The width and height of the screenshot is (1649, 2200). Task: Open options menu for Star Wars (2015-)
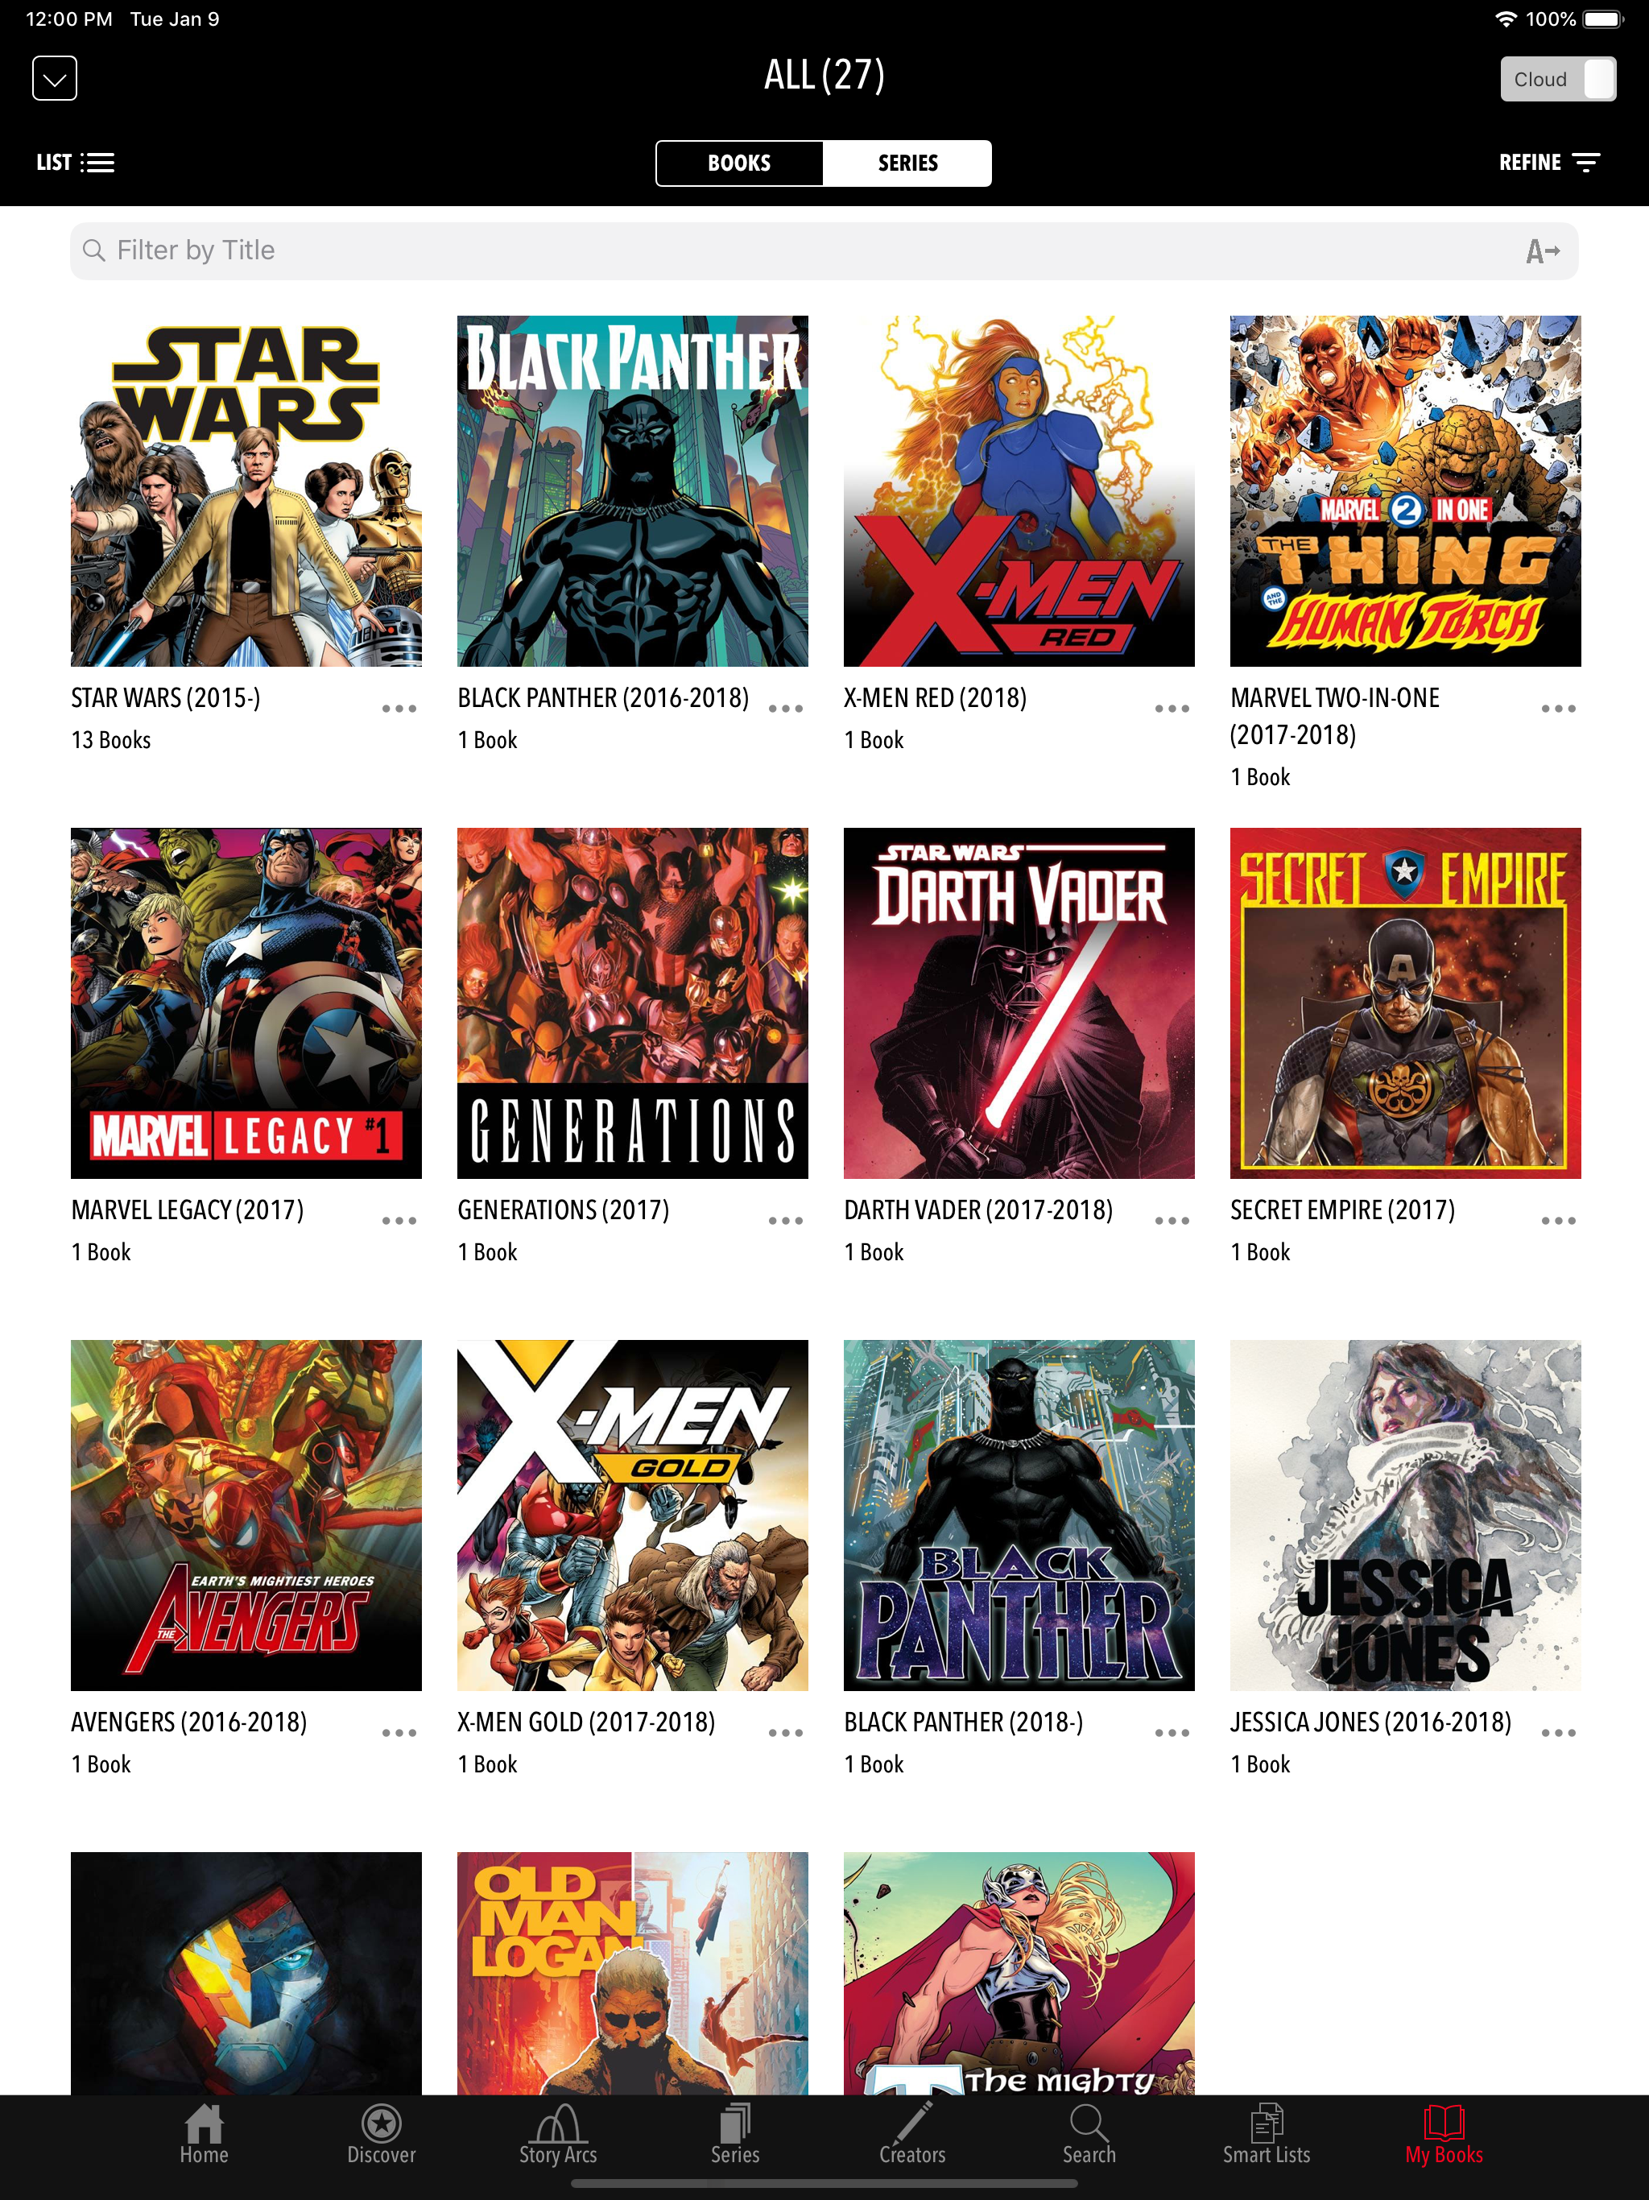(x=399, y=708)
